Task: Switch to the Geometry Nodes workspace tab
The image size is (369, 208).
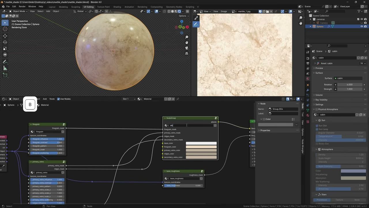Action: [x=174, y=7]
